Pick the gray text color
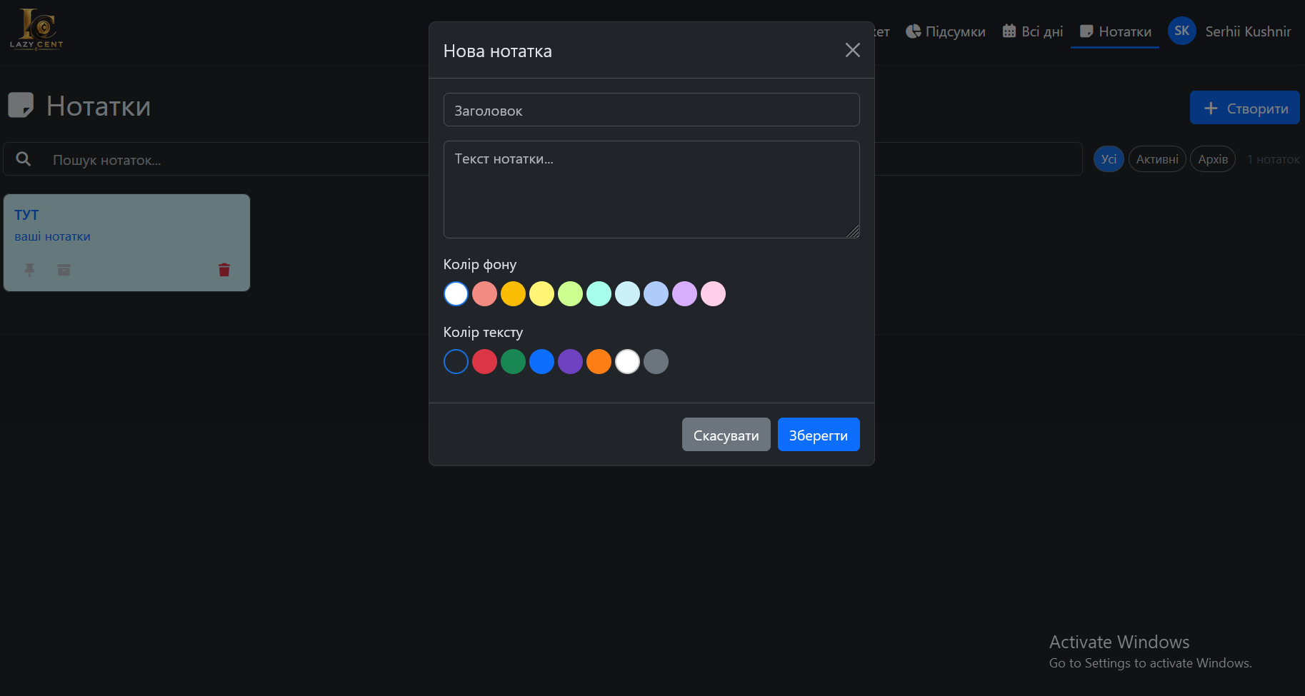The image size is (1305, 696). (x=656, y=361)
